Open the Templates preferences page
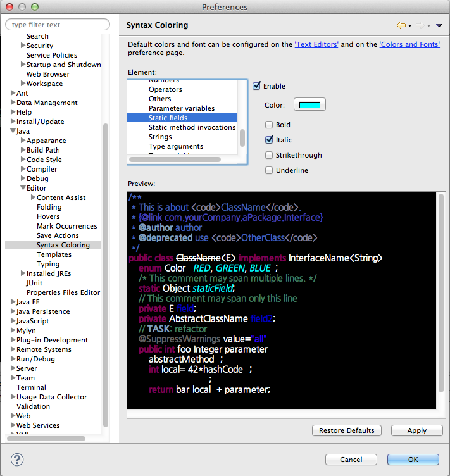 coord(54,254)
